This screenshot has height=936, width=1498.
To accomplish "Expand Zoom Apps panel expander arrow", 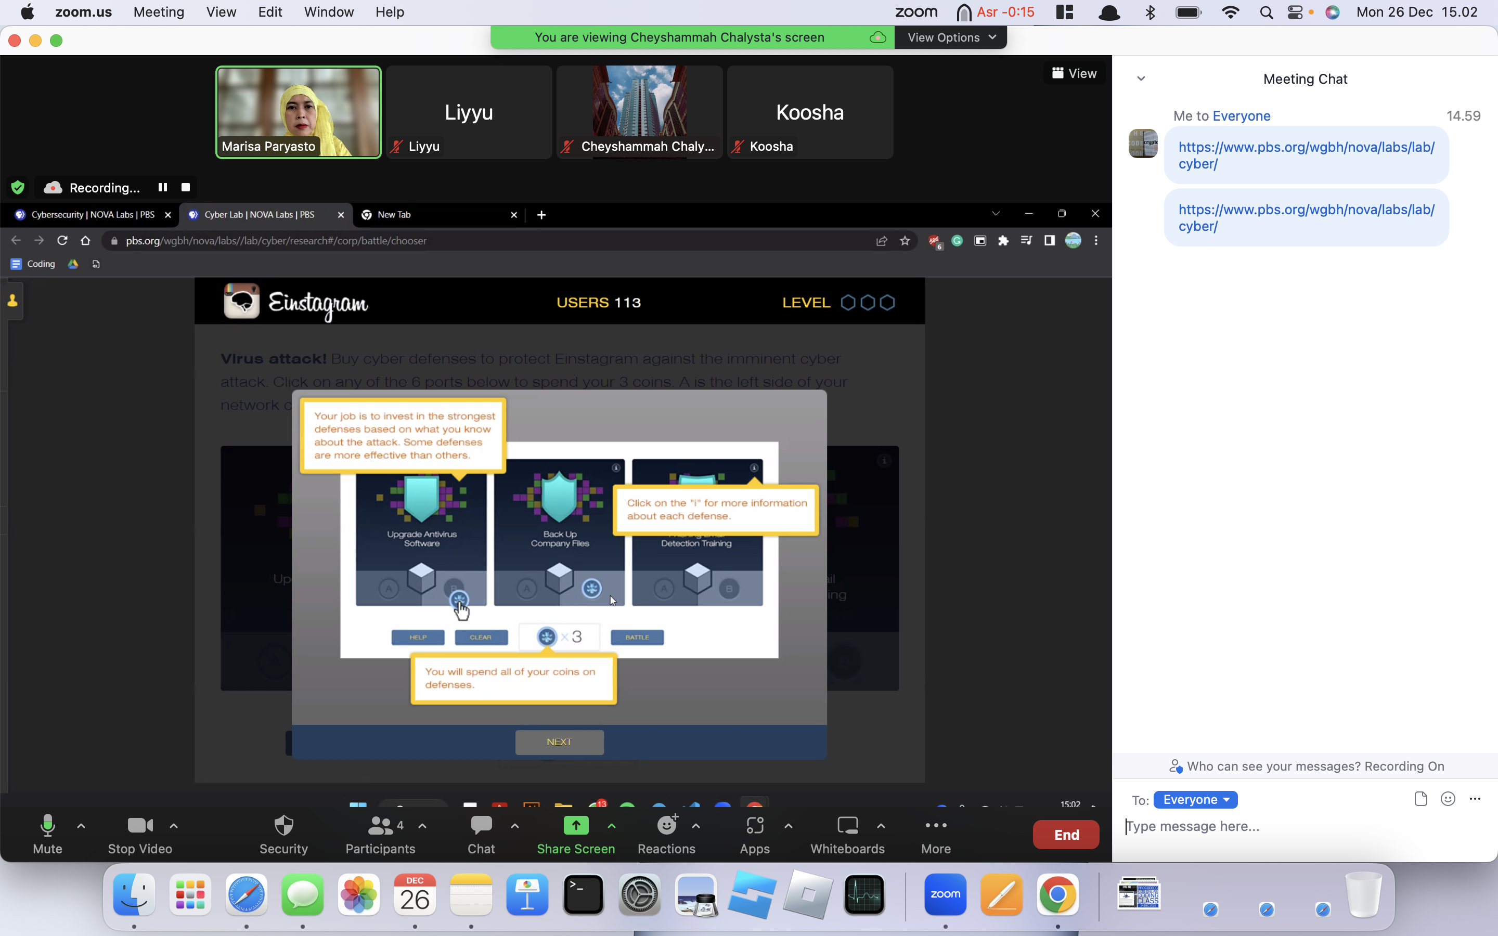I will click(787, 826).
